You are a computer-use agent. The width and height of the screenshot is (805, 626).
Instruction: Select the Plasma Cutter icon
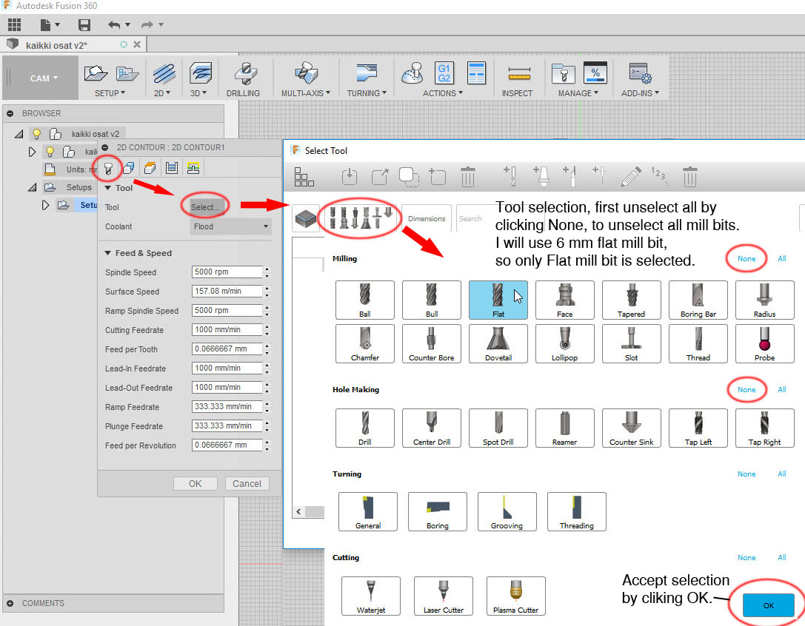(515, 596)
